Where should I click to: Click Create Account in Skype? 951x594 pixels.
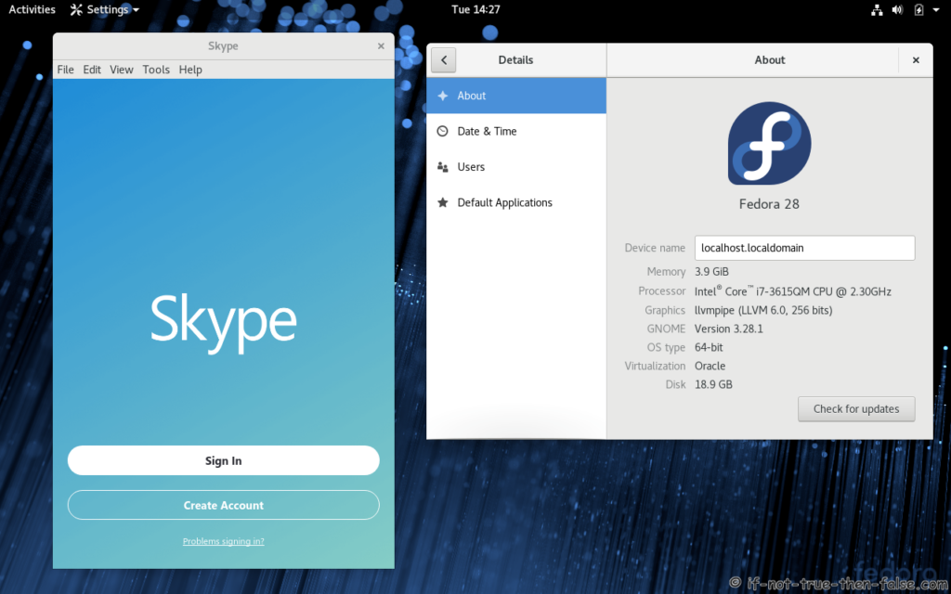pos(223,505)
